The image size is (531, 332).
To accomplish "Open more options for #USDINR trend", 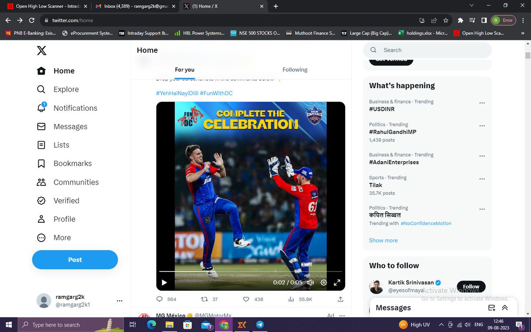I will coord(482,103).
